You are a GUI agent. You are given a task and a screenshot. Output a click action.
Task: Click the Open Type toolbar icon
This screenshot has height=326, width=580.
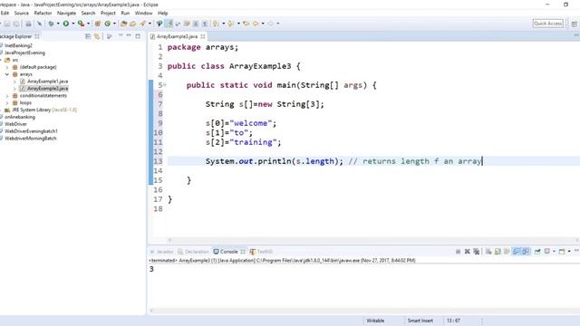coord(123,24)
